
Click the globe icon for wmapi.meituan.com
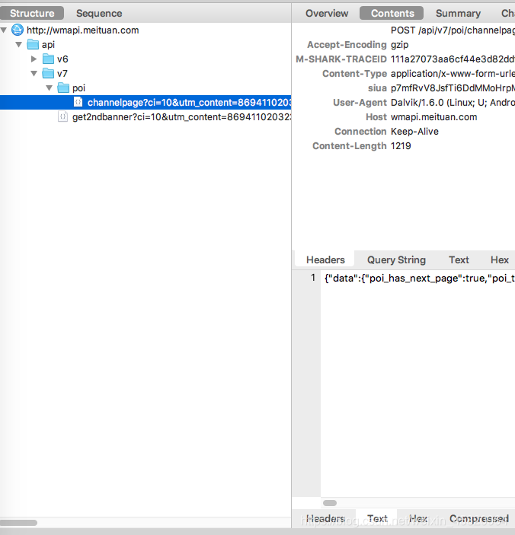click(x=18, y=30)
